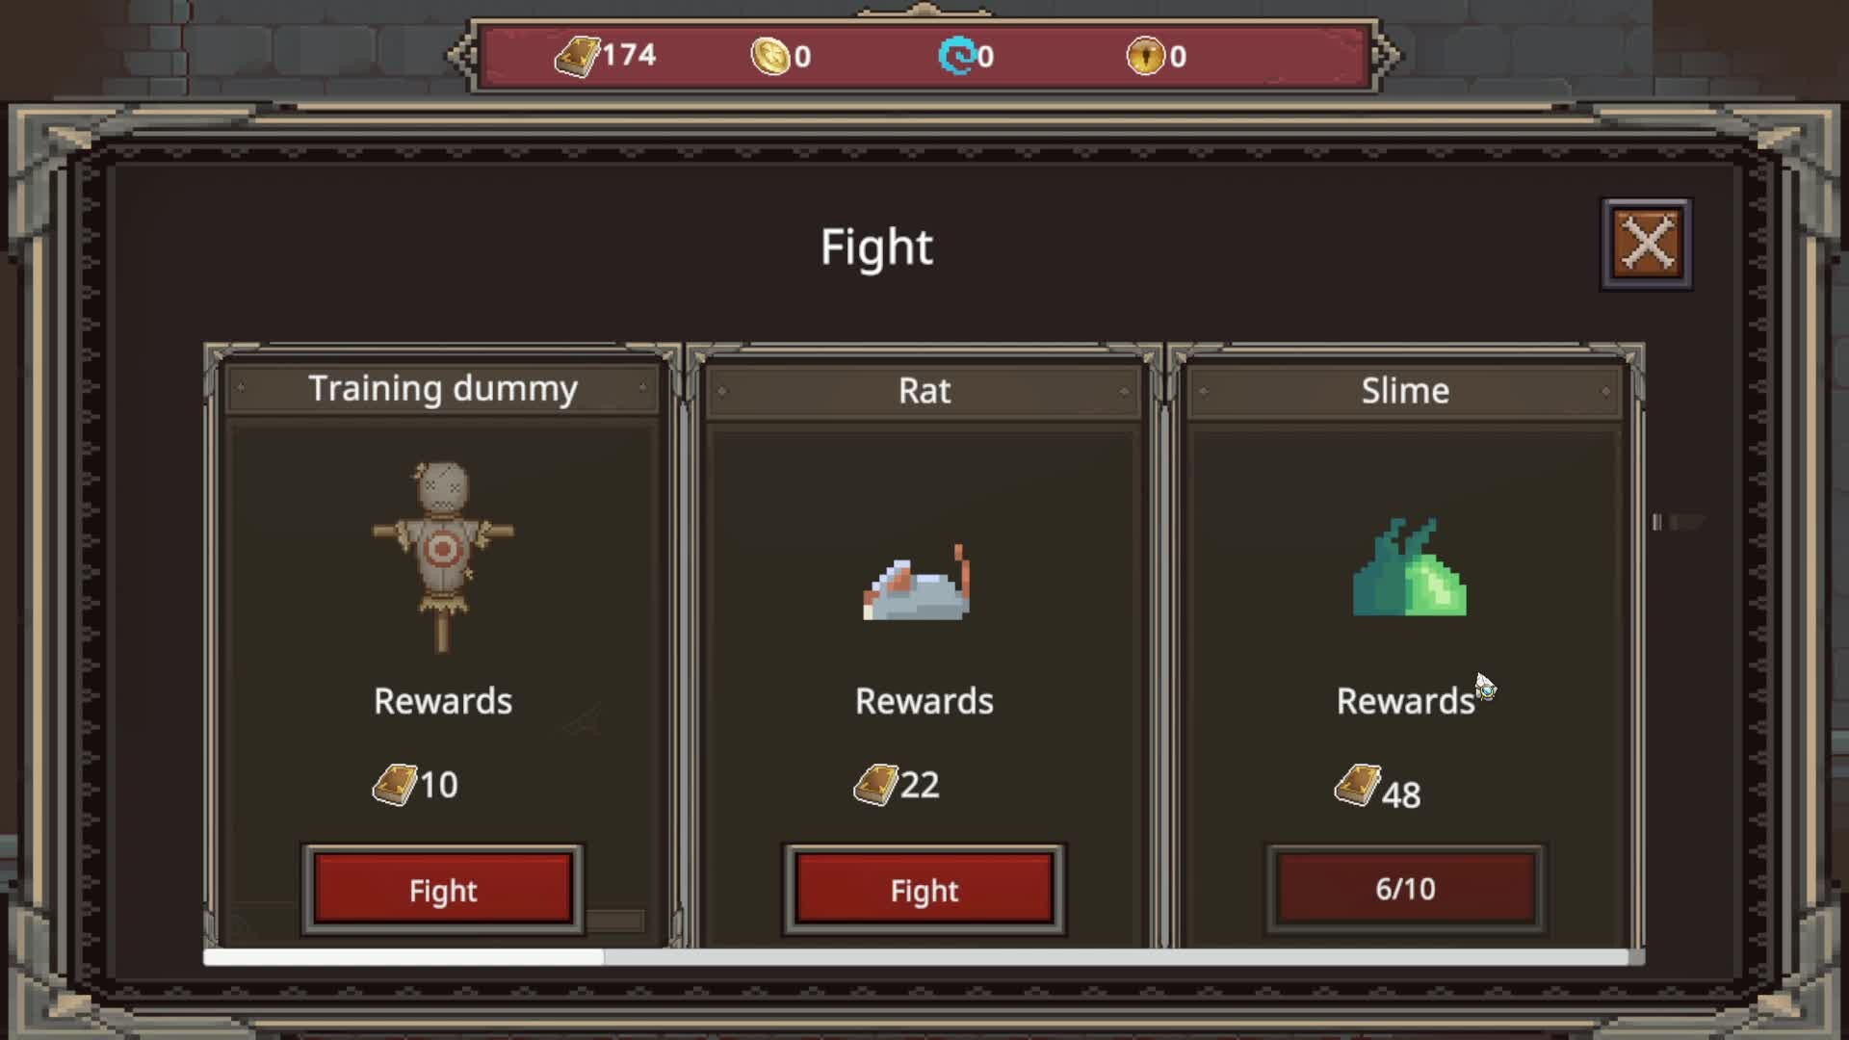Select the Rat enemy sprite
The height and width of the screenshot is (1040, 1849).
(918, 583)
